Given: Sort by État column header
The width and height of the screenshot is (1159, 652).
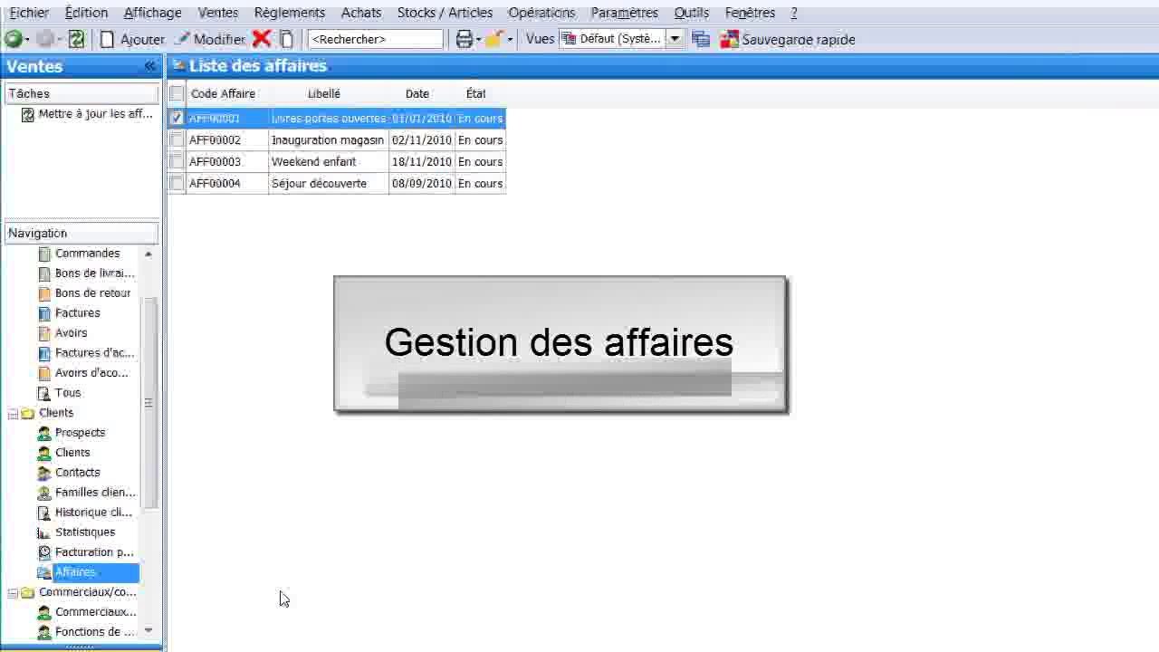Looking at the screenshot, I should pos(476,93).
